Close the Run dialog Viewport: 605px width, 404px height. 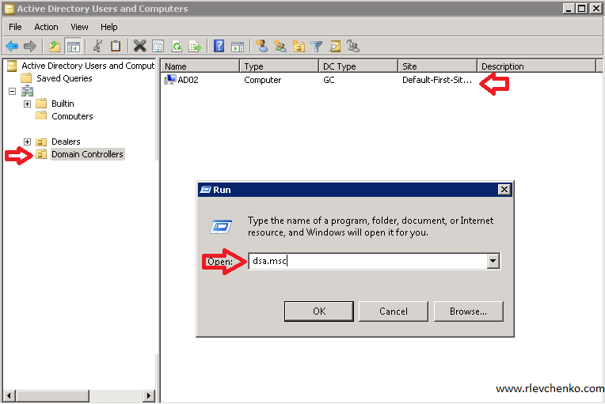[x=504, y=190]
